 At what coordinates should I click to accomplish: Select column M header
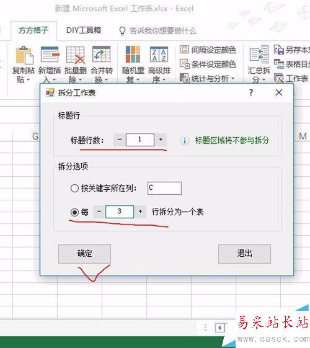click(x=303, y=136)
